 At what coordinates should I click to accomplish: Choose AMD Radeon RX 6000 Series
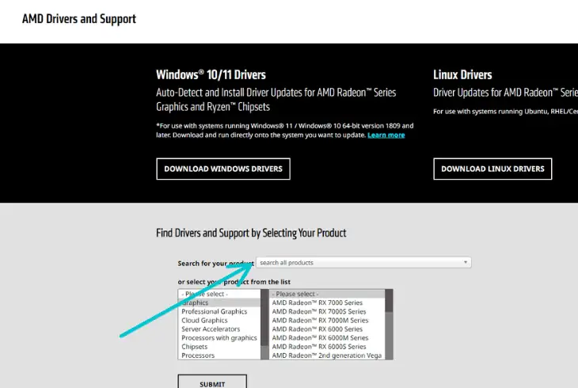327,329
